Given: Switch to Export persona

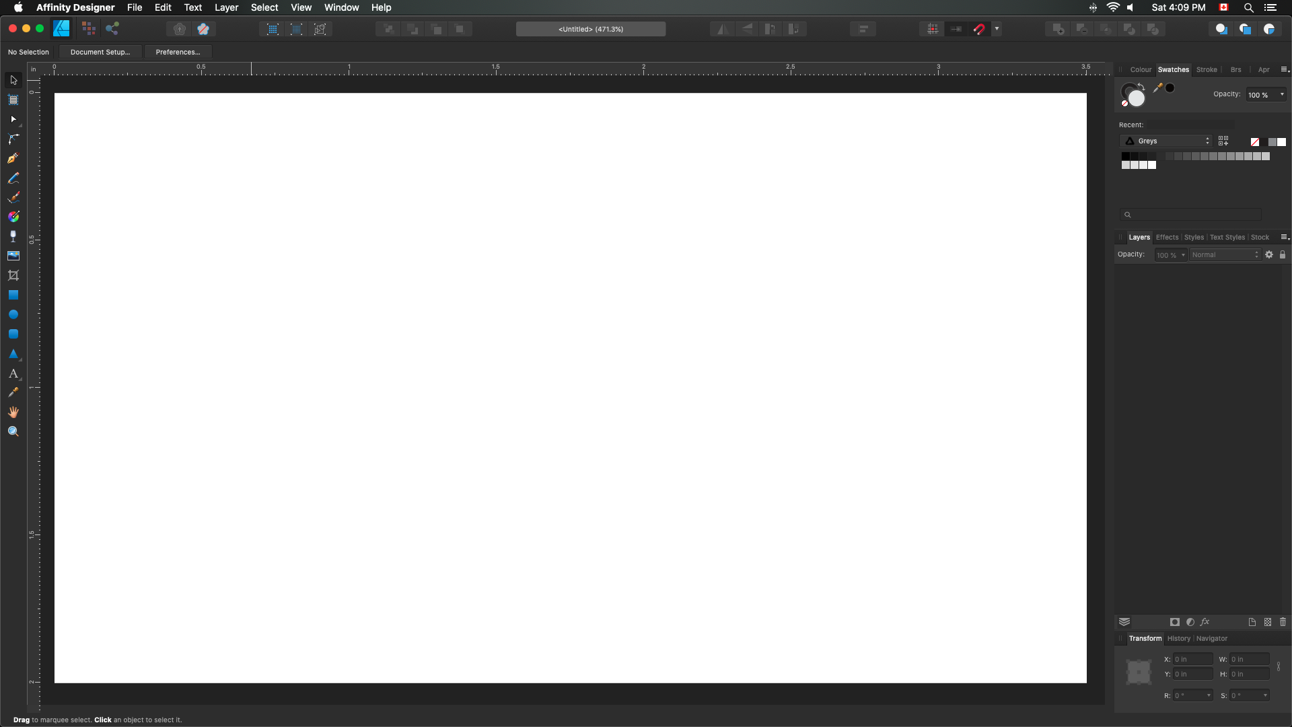Looking at the screenshot, I should 112,29.
